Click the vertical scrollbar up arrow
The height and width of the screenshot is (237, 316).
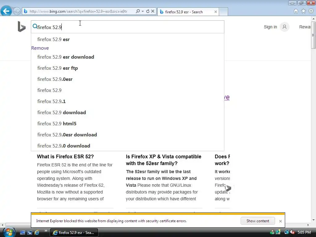[x=314, y=19]
